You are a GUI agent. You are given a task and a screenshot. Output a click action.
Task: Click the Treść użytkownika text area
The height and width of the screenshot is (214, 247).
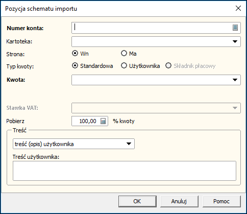125,171
